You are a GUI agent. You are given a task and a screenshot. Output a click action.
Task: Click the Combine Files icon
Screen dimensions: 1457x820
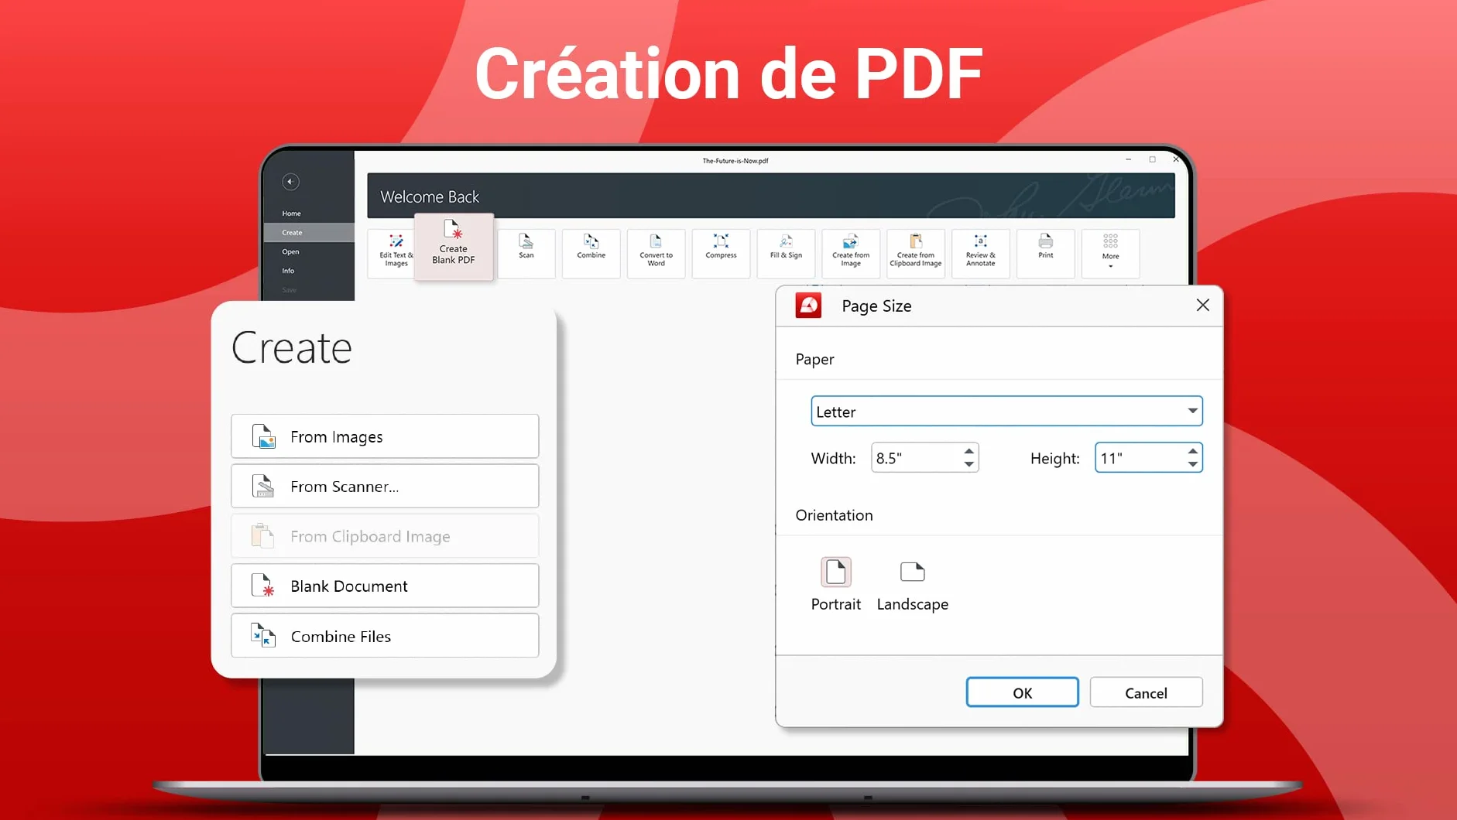tap(263, 636)
